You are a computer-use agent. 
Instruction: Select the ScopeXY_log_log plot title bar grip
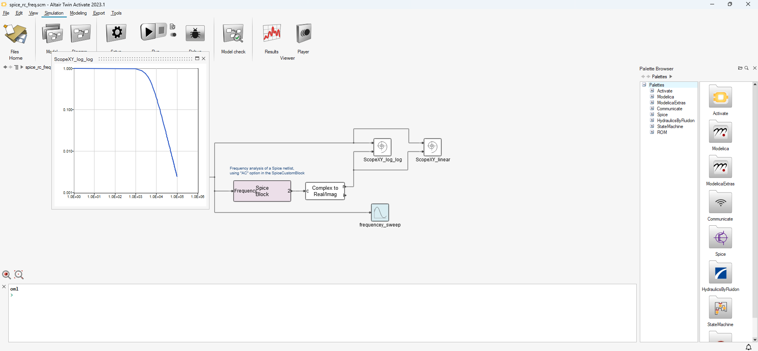[145, 59]
